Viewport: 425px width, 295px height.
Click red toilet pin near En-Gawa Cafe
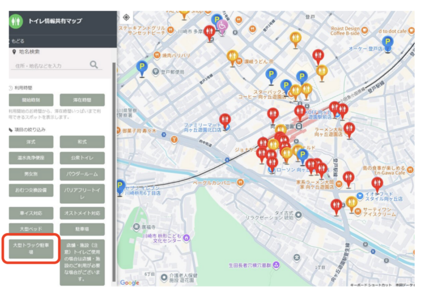click(x=377, y=183)
